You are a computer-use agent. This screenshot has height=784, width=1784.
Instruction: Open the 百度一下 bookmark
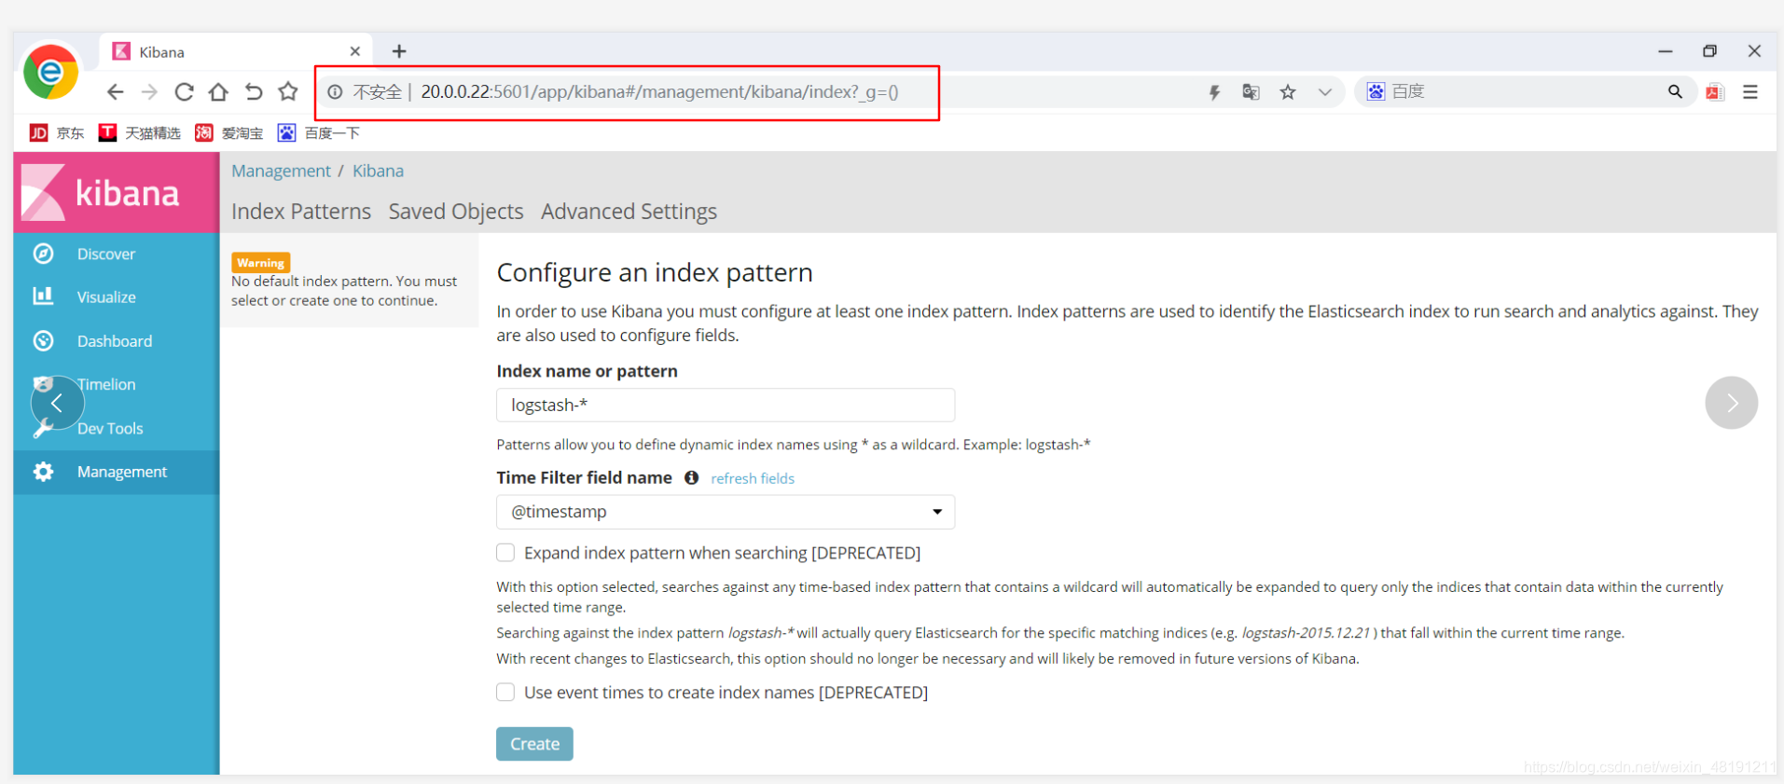319,133
